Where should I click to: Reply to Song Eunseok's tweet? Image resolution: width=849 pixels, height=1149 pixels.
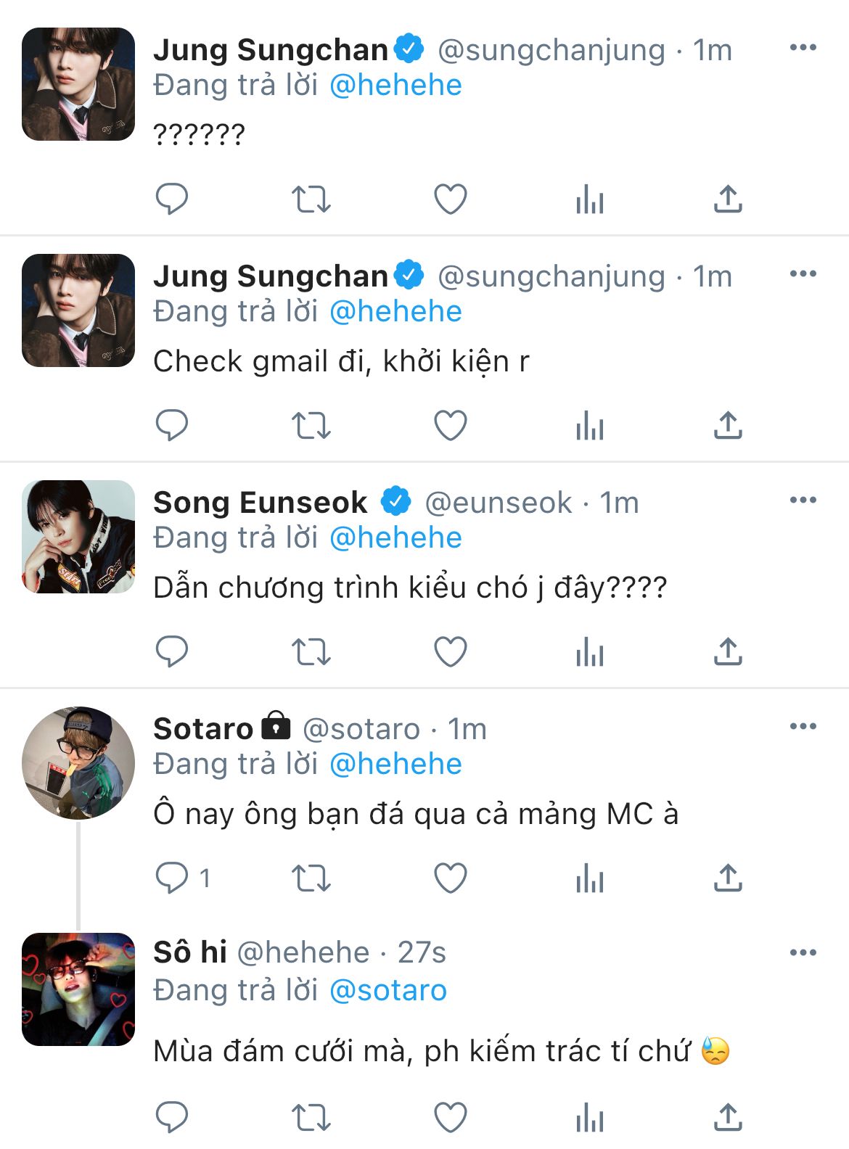pos(172,651)
